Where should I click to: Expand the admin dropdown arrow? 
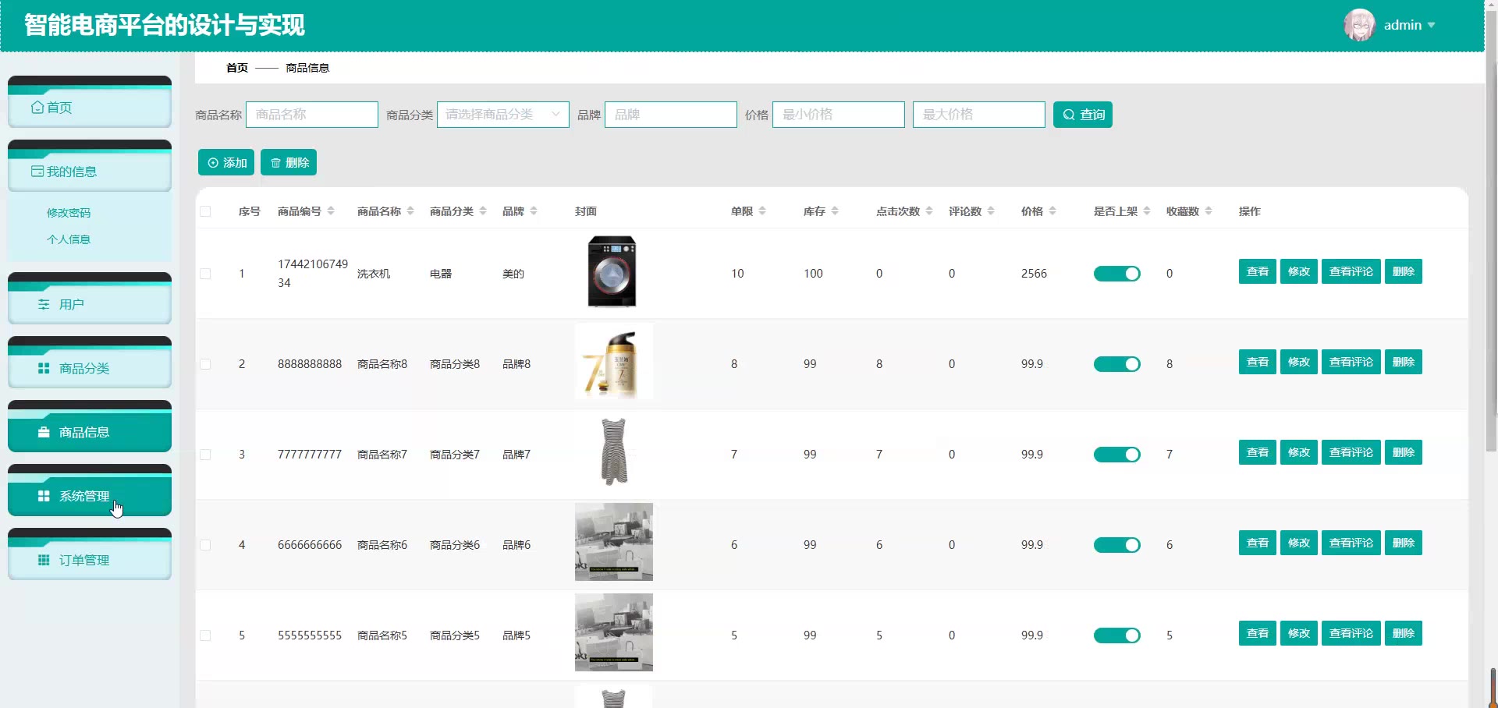(x=1431, y=26)
